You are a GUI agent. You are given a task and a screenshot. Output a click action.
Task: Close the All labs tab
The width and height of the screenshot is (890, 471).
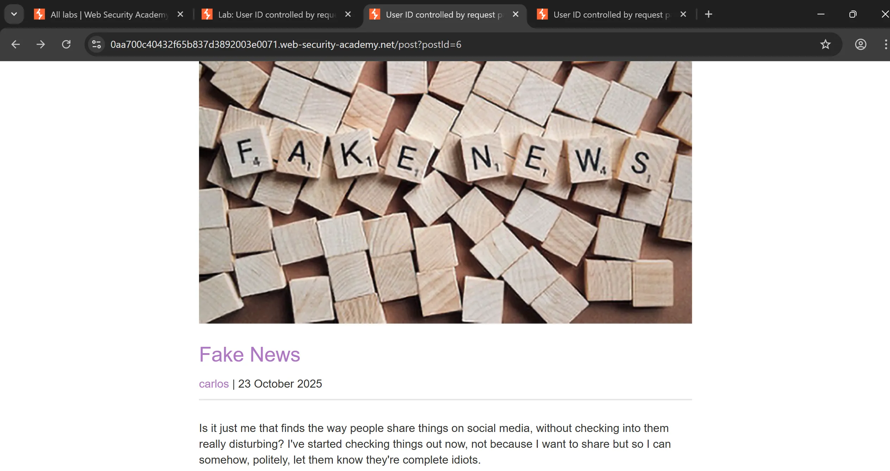(180, 14)
